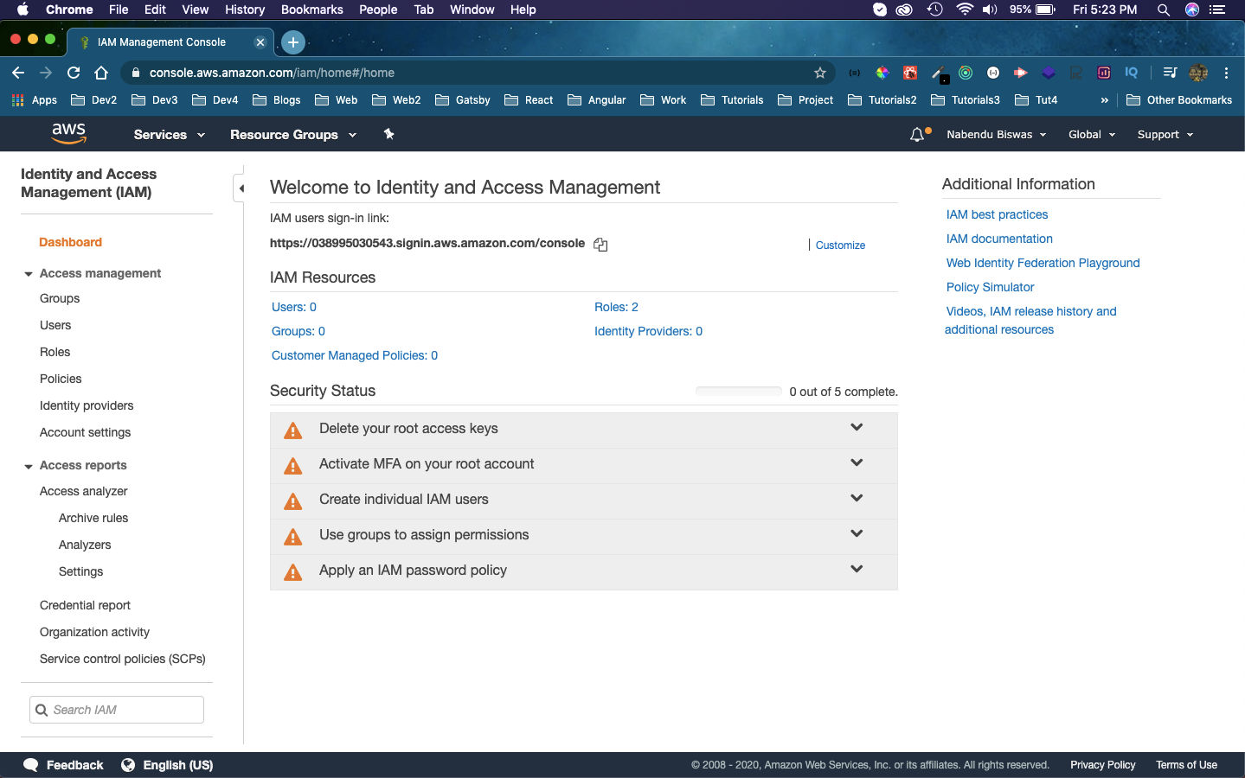This screenshot has width=1245, height=778.
Task: Click the warning icon beside Apply an IAM password policy
Action: [x=293, y=572]
